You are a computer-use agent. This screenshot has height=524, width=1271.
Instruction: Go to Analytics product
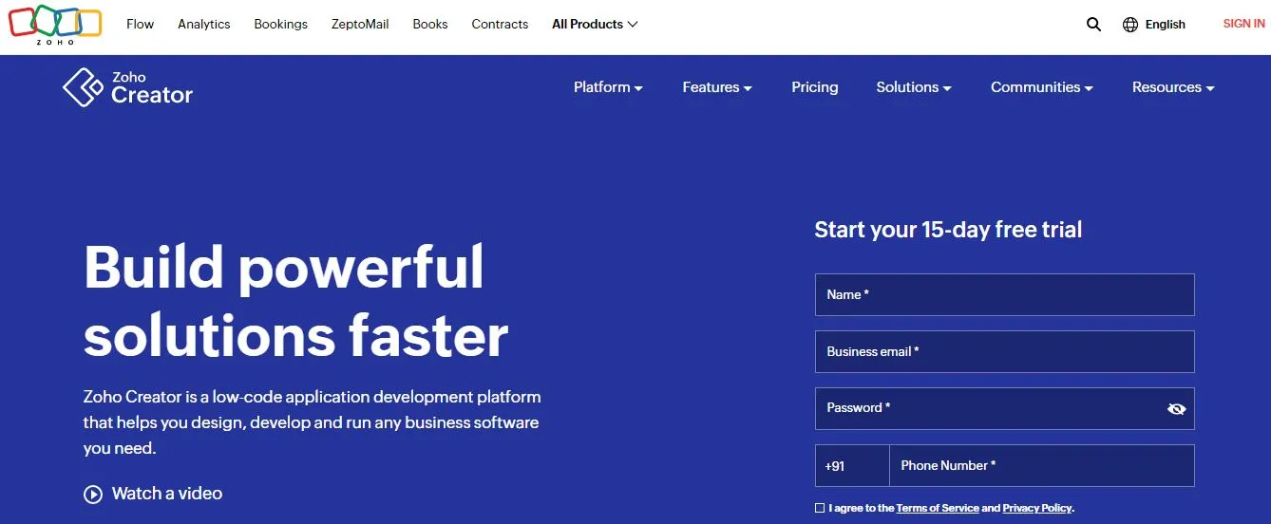click(204, 24)
